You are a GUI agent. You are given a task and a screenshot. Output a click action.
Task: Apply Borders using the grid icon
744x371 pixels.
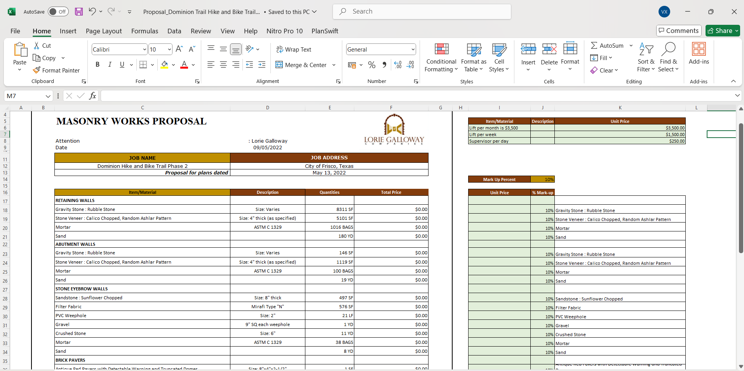tap(143, 65)
